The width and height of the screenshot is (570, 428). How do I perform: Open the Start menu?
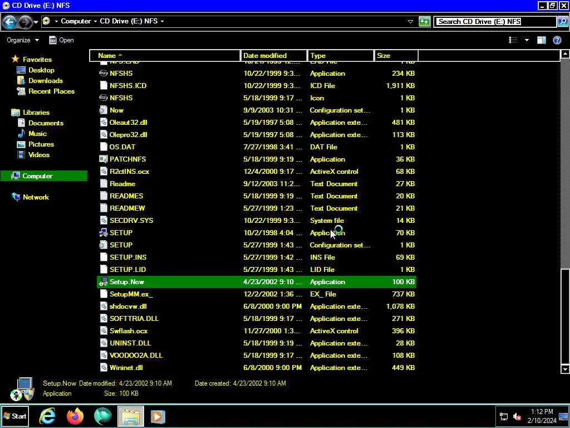pos(14,416)
